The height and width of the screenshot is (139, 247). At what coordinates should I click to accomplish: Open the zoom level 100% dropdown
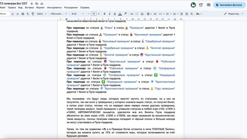(x=41, y=14)
